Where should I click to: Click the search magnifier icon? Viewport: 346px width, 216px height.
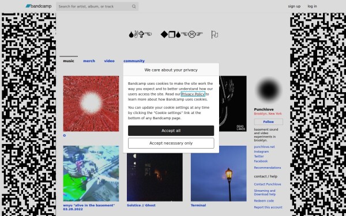pos(134,6)
